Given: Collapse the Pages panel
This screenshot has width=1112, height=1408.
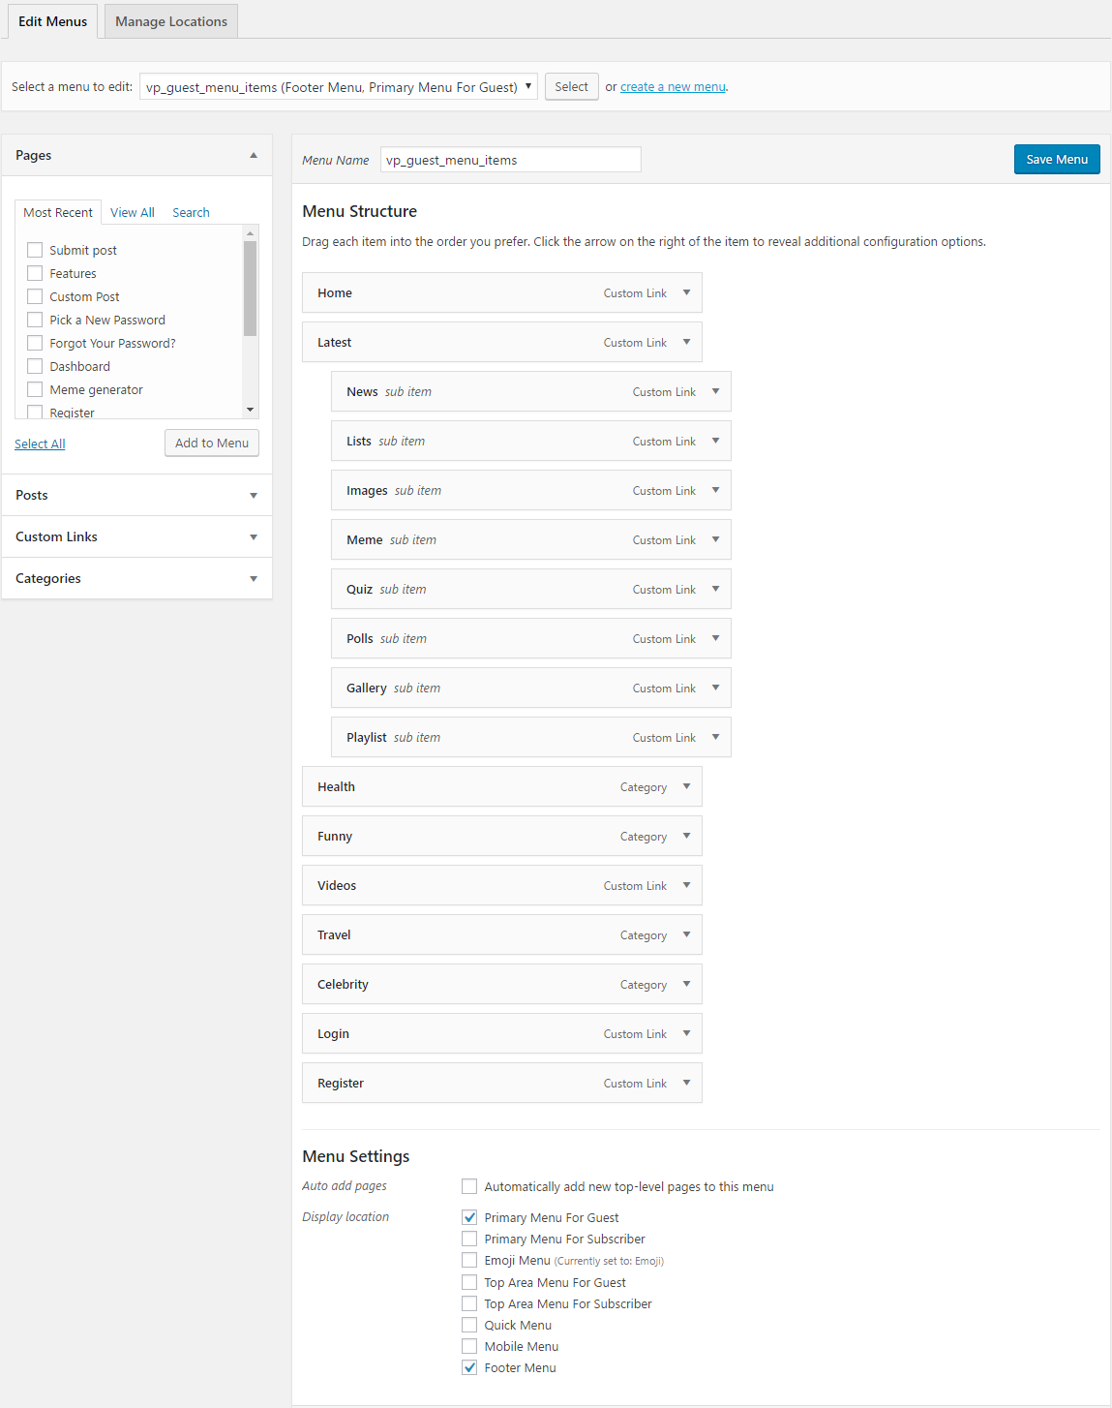Looking at the screenshot, I should (x=254, y=155).
